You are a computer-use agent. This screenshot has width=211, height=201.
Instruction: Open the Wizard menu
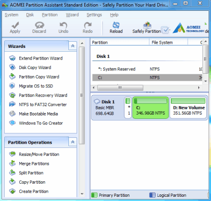point(72,15)
